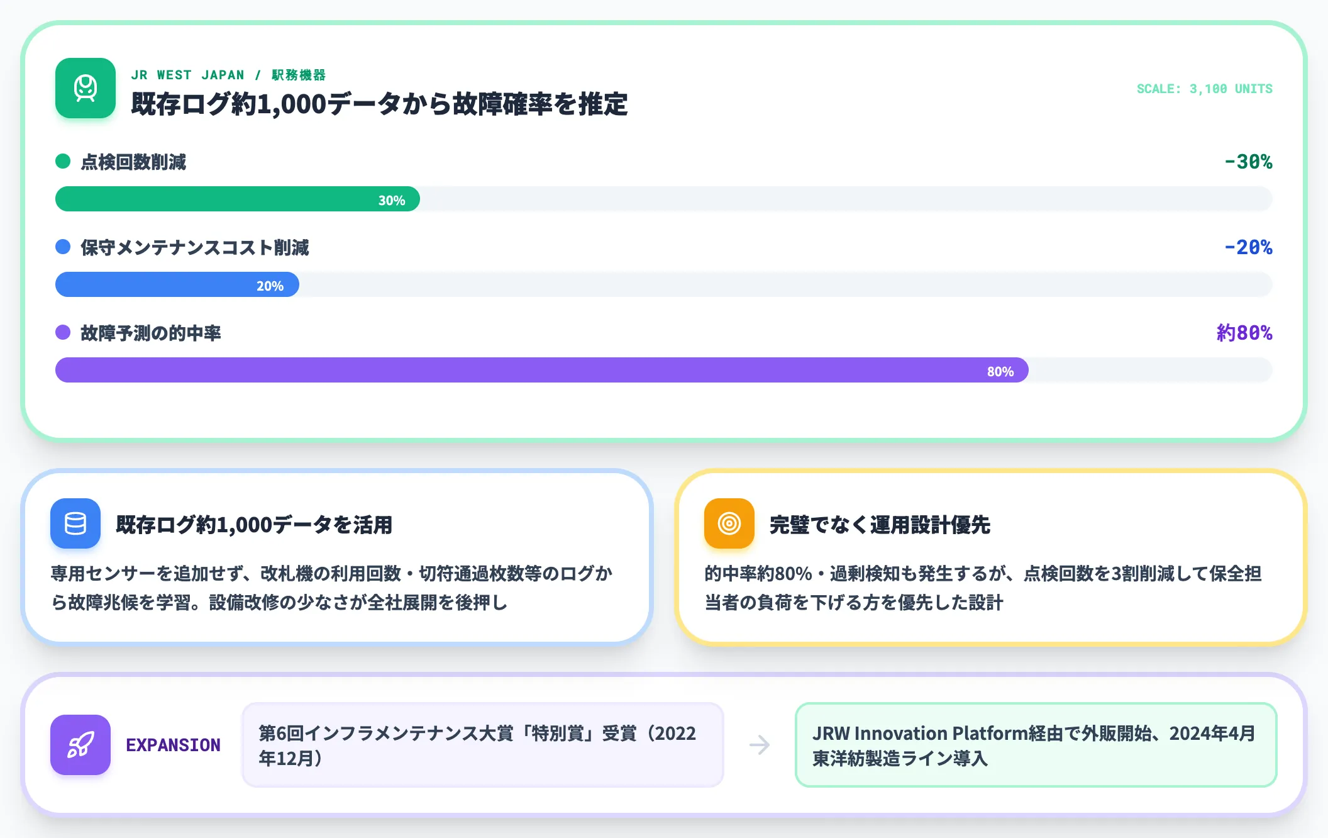Click the green train icon
The height and width of the screenshot is (838, 1328).
pyautogui.click(x=86, y=88)
